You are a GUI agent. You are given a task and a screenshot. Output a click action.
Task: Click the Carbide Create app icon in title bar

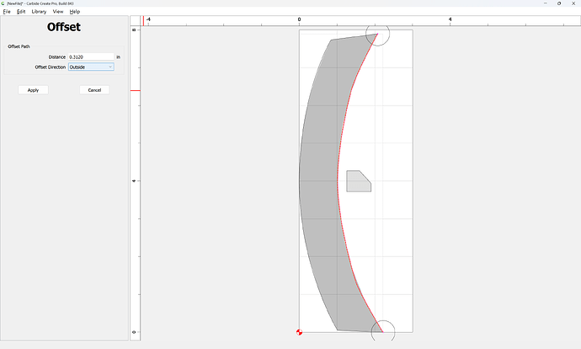click(3, 3)
